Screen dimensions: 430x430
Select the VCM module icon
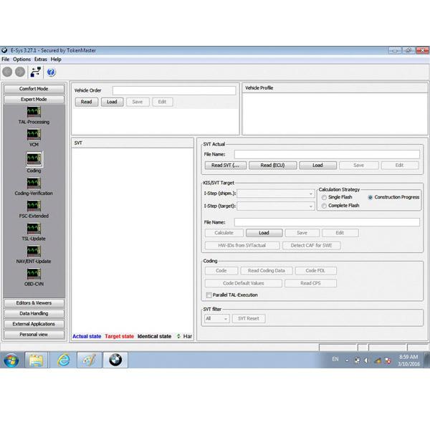click(34, 135)
